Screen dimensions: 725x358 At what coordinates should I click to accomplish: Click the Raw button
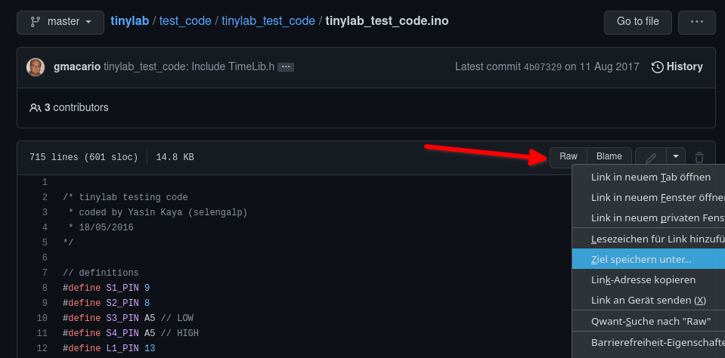coord(569,156)
